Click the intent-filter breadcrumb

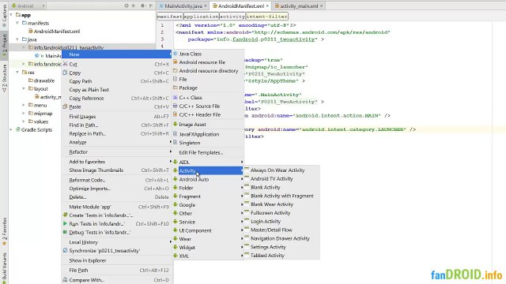[267, 17]
